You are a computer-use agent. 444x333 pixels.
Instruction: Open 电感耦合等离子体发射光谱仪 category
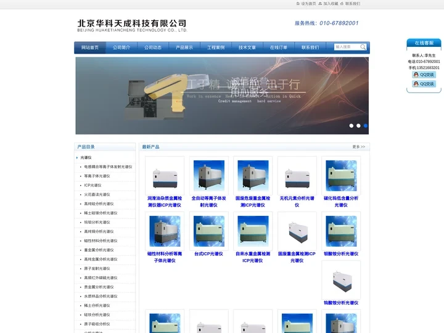(x=108, y=166)
